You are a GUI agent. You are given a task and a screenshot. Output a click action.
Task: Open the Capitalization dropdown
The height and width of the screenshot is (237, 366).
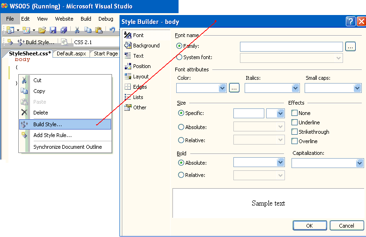coord(360,163)
